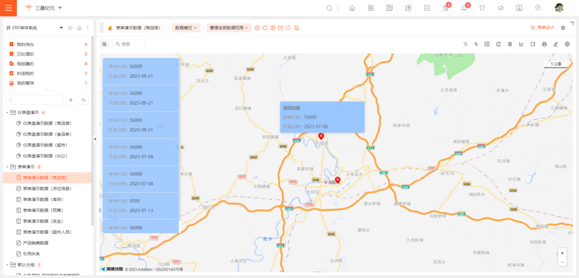Click the orange refresh icon
The image size is (579, 278).
coord(265,28)
